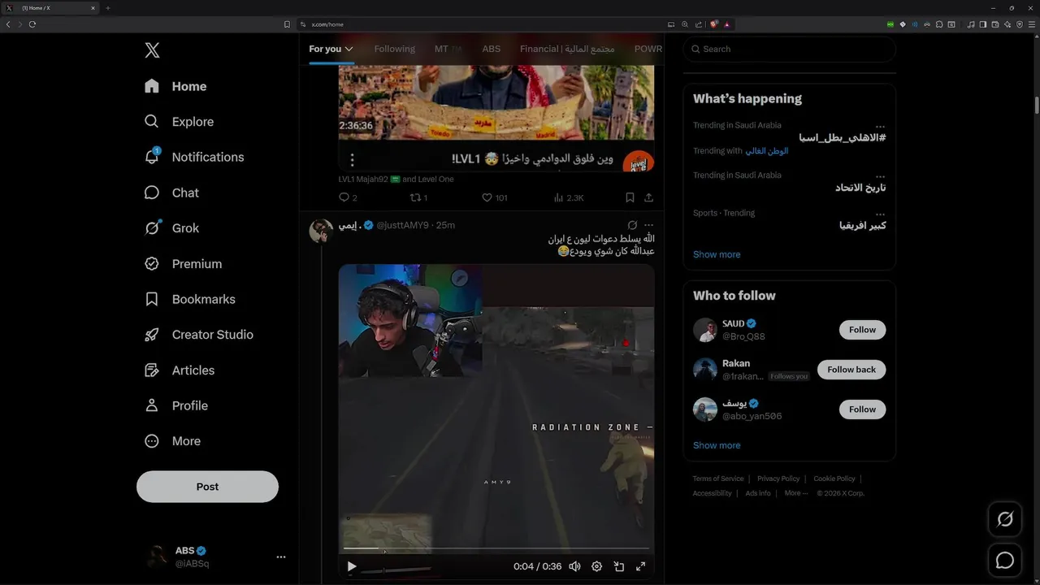Open ABS account options menu
The image size is (1040, 585).
pos(281,557)
